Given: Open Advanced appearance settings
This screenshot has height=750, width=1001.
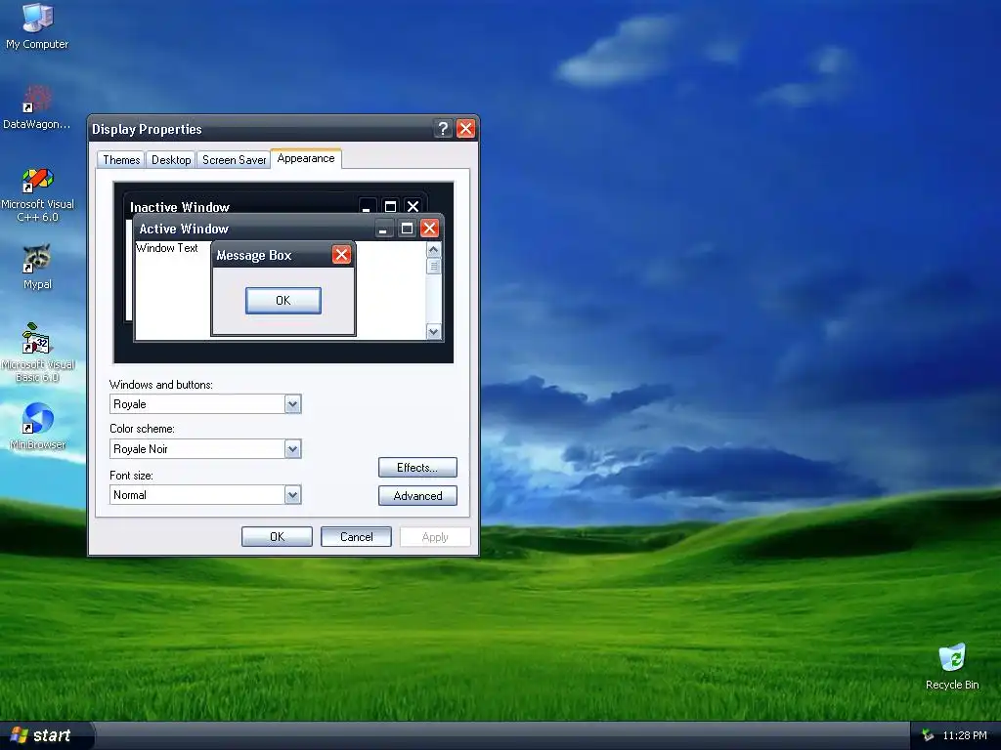Looking at the screenshot, I should [x=417, y=496].
